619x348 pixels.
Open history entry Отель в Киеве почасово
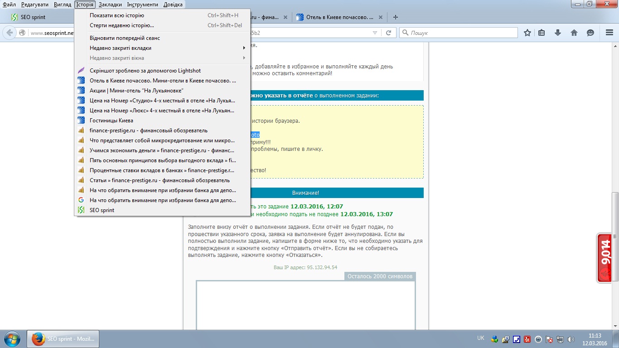coord(162,81)
